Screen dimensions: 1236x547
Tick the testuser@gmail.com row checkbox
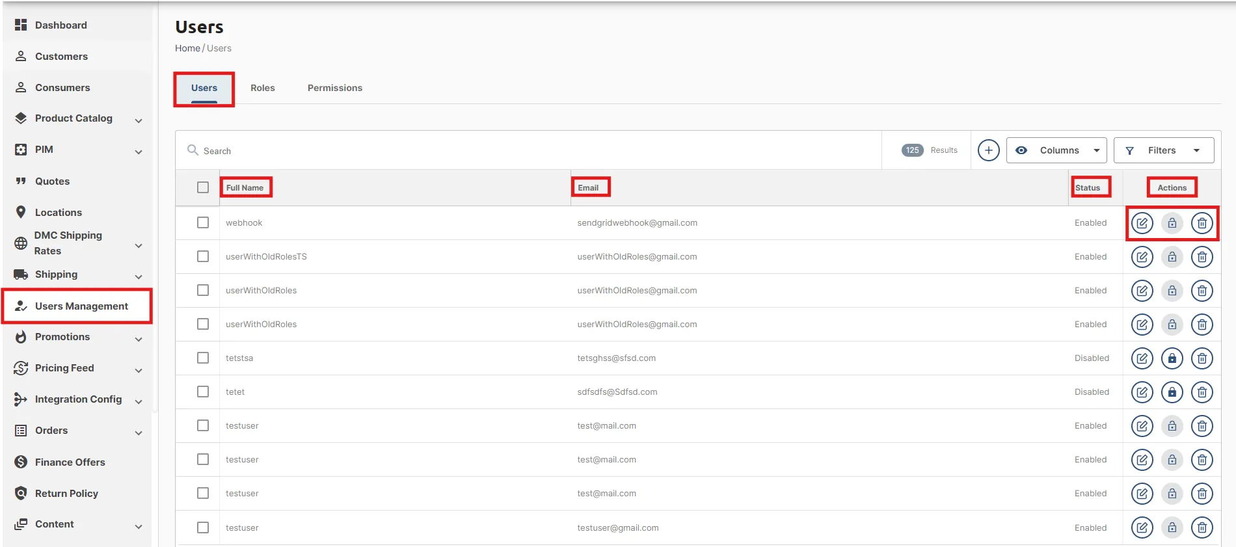coord(203,527)
